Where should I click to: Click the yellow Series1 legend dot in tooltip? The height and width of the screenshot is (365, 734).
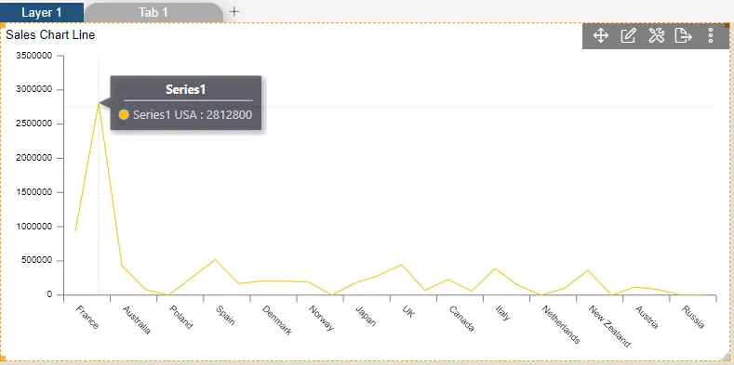124,114
